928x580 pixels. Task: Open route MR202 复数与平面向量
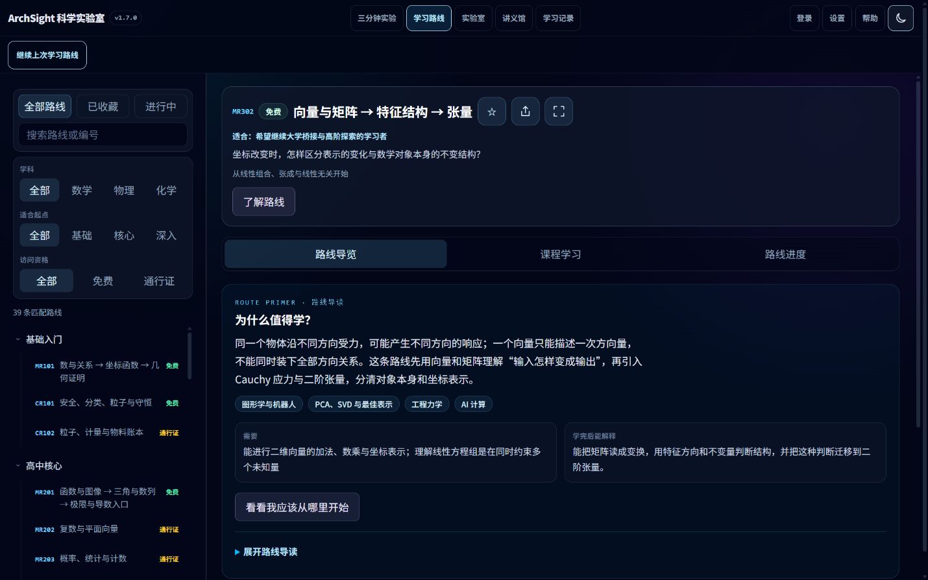pyautogui.click(x=106, y=529)
